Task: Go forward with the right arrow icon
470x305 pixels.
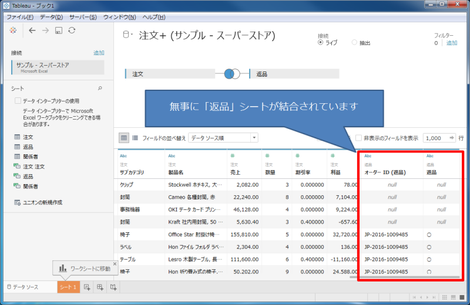Action: (45, 30)
